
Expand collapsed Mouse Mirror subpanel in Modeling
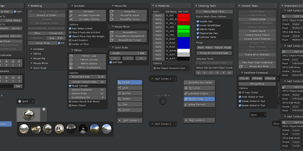[31, 63]
